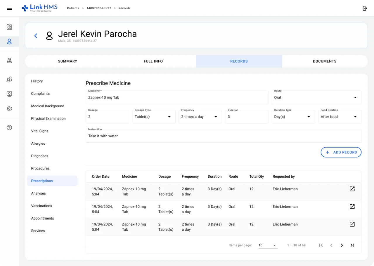Switch to the Summary tab
The height and width of the screenshot is (266, 374).
[x=67, y=61]
